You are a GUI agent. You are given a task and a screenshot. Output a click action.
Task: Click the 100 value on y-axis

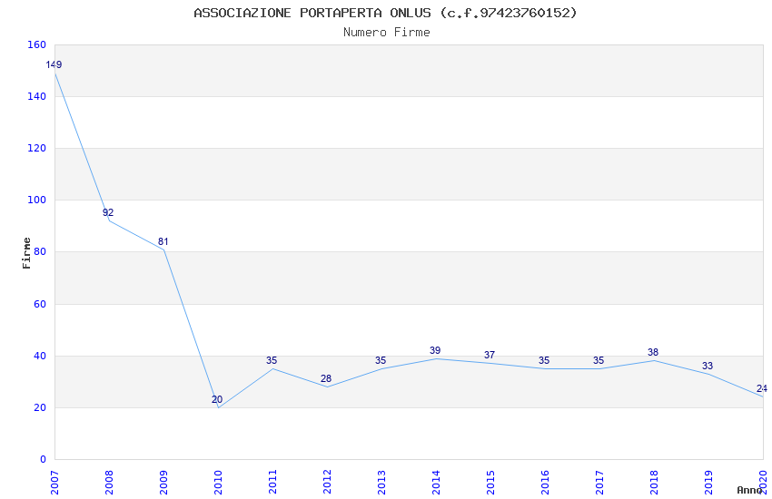click(x=36, y=200)
